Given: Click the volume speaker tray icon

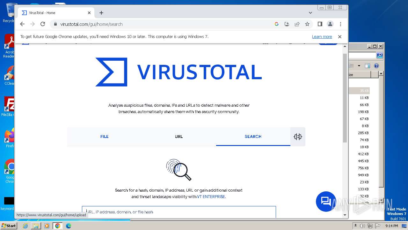Looking at the screenshot, I should 362,226.
